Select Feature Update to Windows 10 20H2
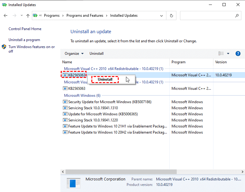Image resolution: width=245 pixels, height=192 pixels. coord(117,132)
